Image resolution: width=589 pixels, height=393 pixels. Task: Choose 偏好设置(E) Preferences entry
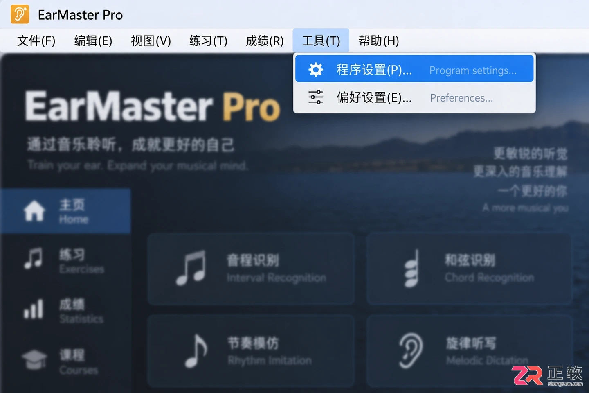(x=414, y=97)
